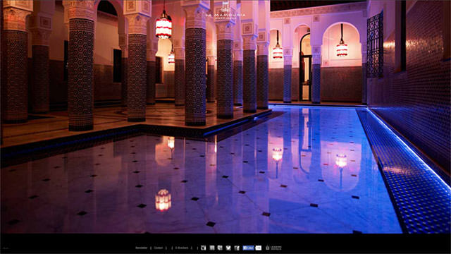This screenshot has height=254, width=451.
Task: Open the Contact link in footer
Action: (158, 248)
